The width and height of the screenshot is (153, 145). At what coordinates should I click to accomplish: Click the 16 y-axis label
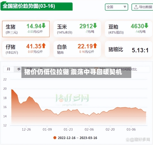point(5,107)
